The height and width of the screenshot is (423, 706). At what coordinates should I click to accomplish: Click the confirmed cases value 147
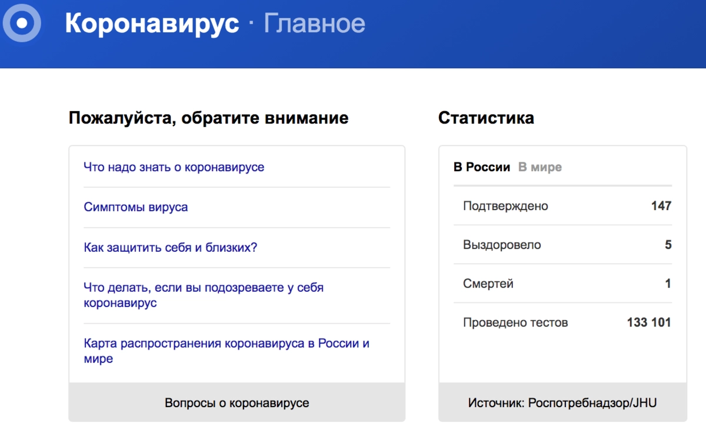click(661, 206)
